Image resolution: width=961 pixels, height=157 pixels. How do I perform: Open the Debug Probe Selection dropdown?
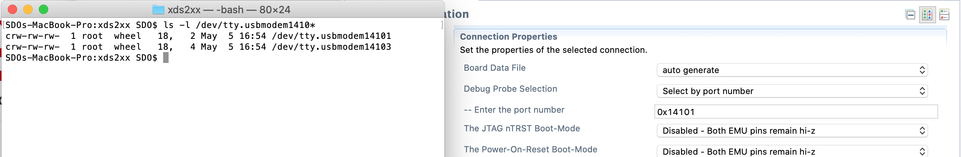click(x=792, y=91)
